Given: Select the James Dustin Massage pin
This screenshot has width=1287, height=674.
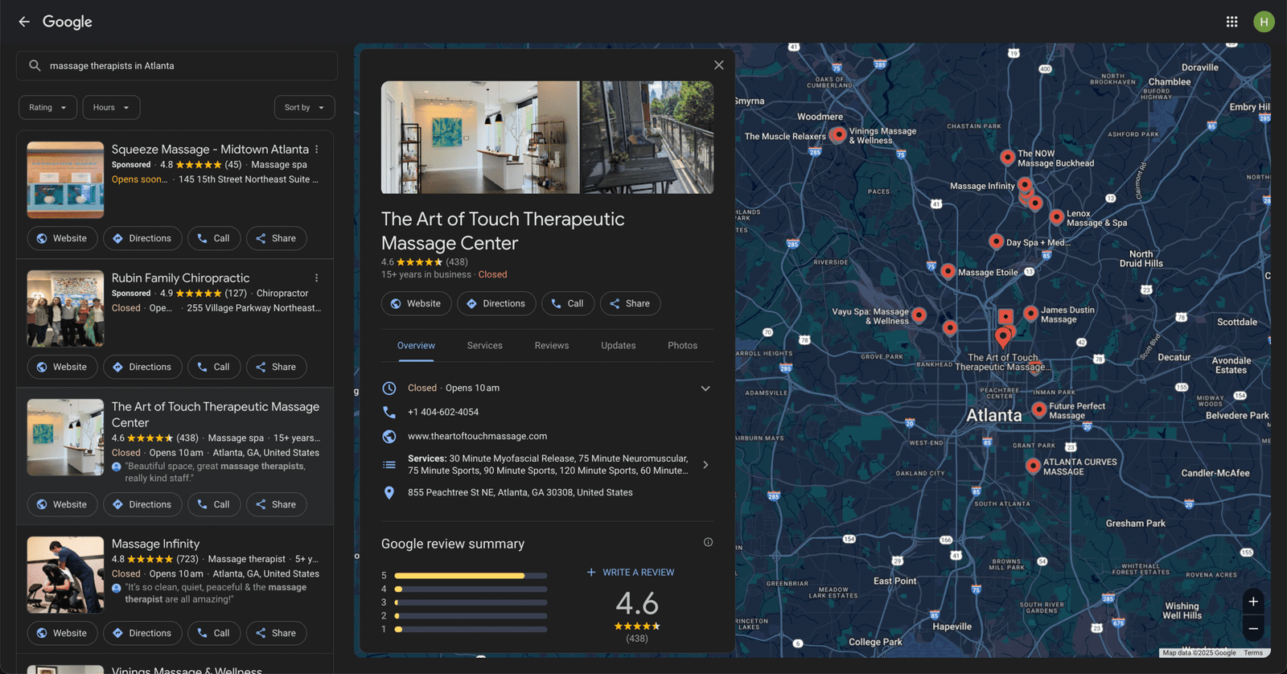Looking at the screenshot, I should coord(1030,313).
